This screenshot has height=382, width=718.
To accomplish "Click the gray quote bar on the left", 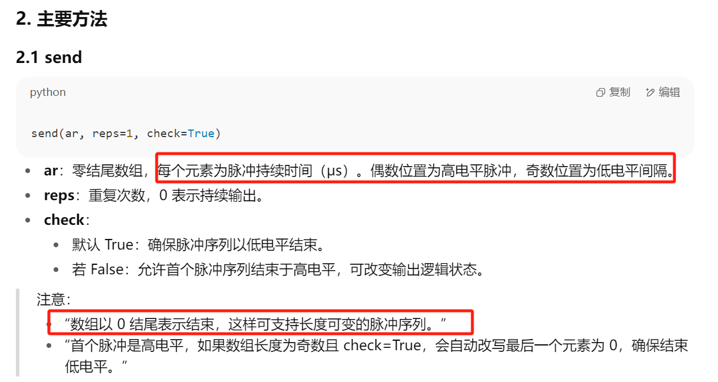I will pos(18,333).
